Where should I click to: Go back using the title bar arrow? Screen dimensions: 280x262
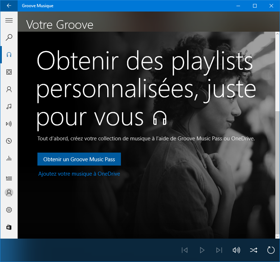pyautogui.click(x=9, y=6)
